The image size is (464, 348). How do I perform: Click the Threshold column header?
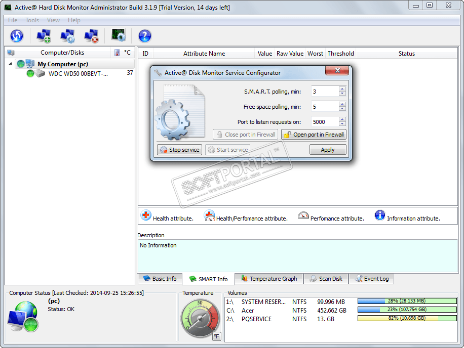(x=340, y=54)
